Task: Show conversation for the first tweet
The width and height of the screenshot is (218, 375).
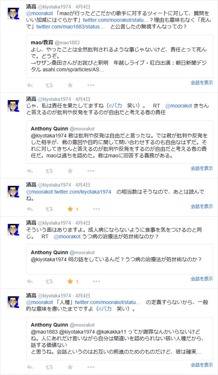Action: [202, 82]
